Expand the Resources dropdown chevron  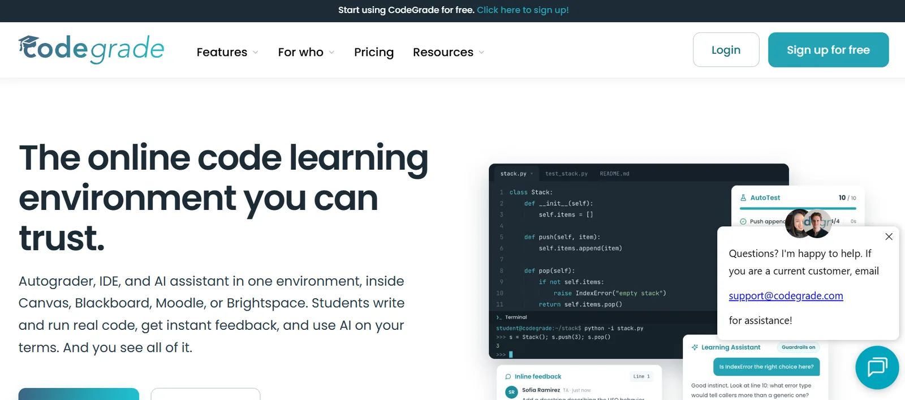481,52
